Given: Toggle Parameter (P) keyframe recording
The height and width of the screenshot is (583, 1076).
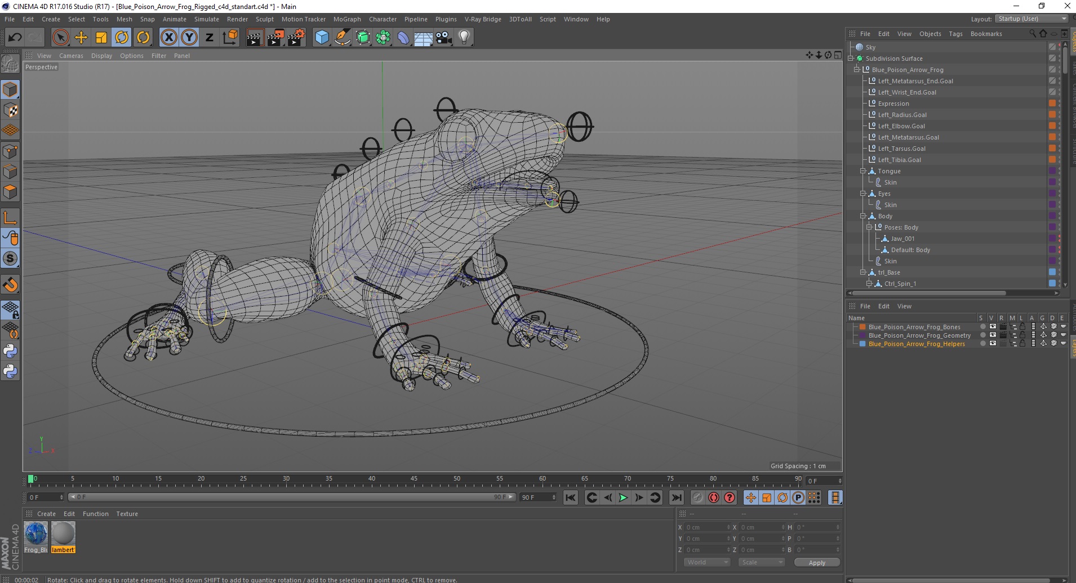Looking at the screenshot, I should pyautogui.click(x=798, y=497).
